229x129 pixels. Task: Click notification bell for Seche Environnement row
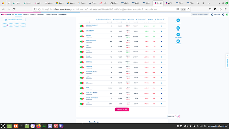click(x=161, y=26)
